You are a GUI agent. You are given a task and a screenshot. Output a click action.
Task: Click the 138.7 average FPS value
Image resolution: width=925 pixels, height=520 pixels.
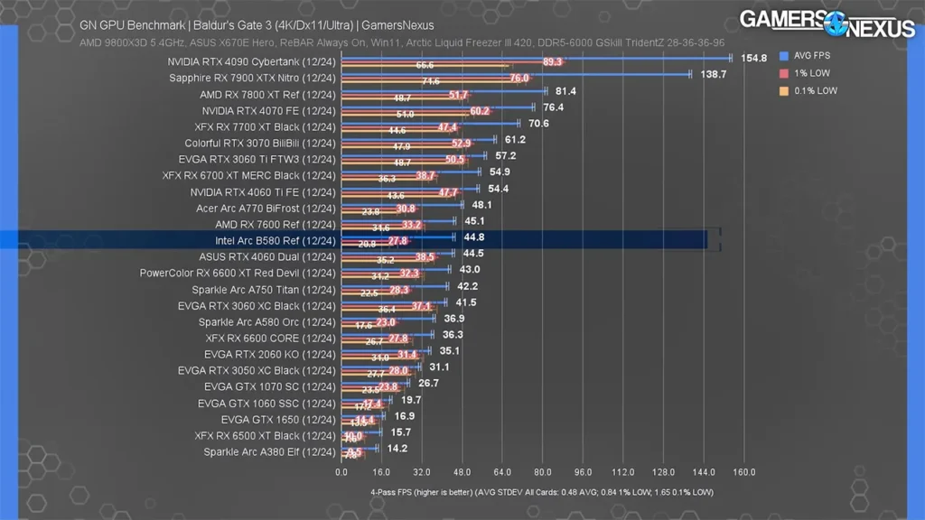714,74
